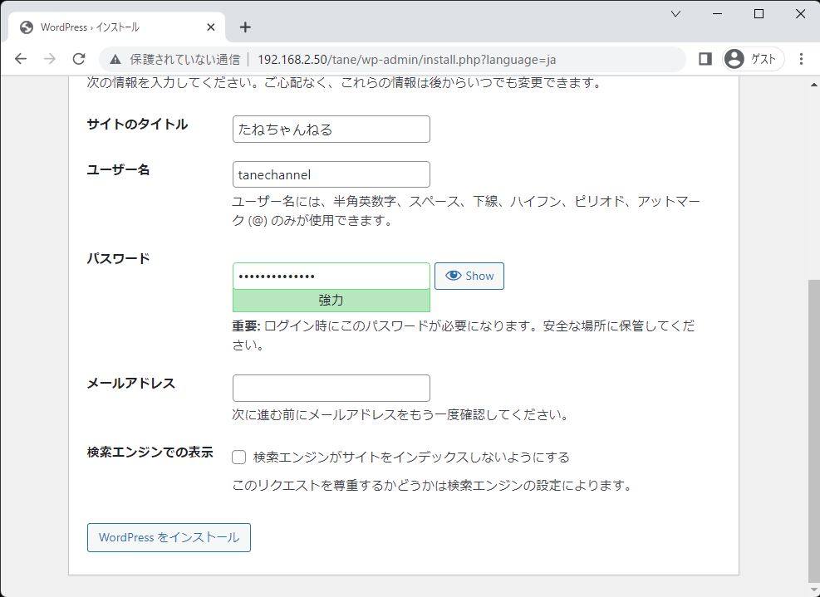Click the パスワード field label
The height and width of the screenshot is (597, 820).
point(119,258)
